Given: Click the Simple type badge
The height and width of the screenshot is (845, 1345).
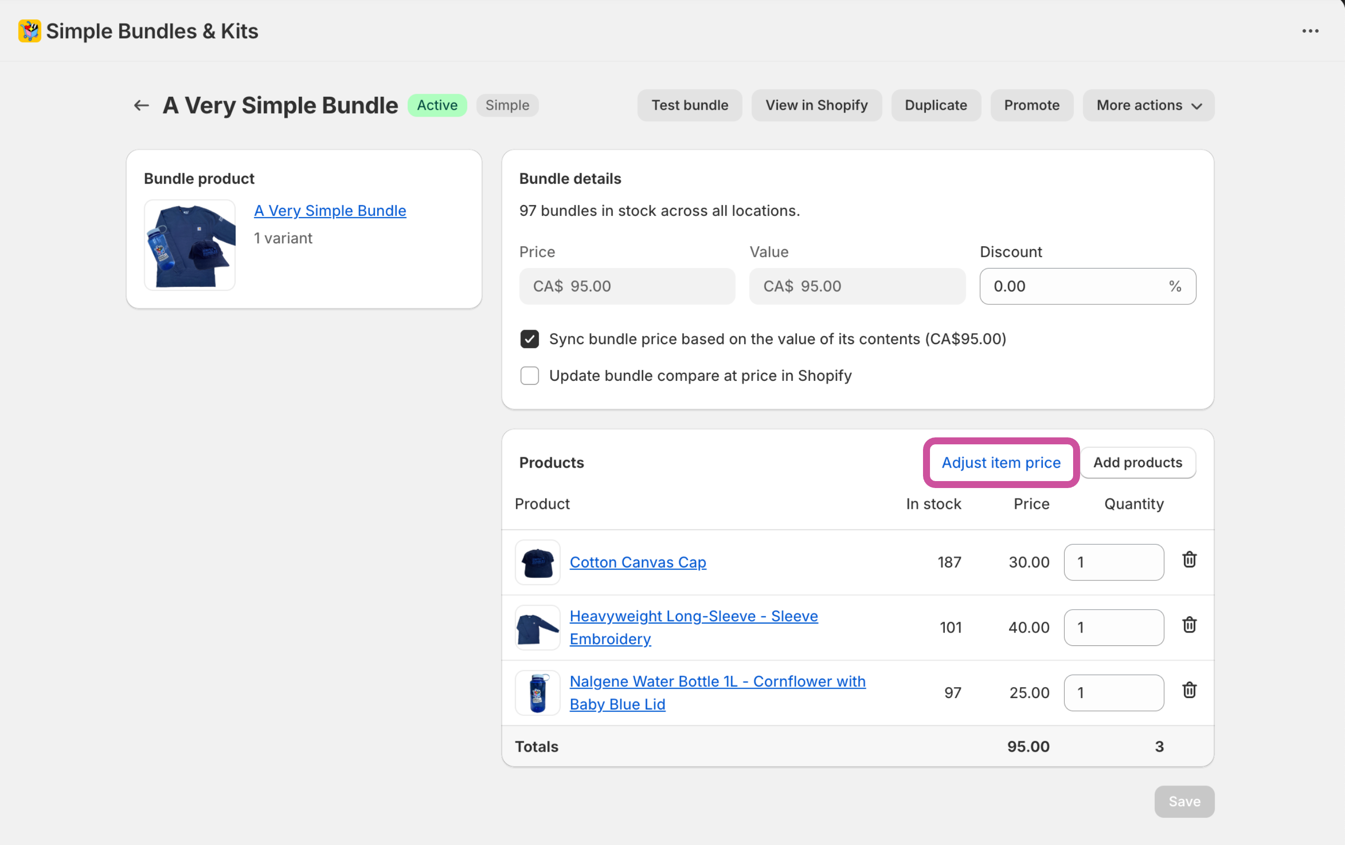Looking at the screenshot, I should (507, 105).
